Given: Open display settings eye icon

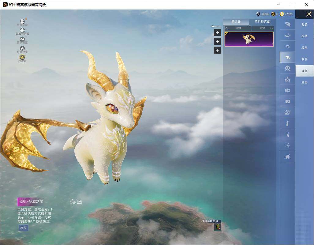Looking at the screenshot, I should pos(22,39).
